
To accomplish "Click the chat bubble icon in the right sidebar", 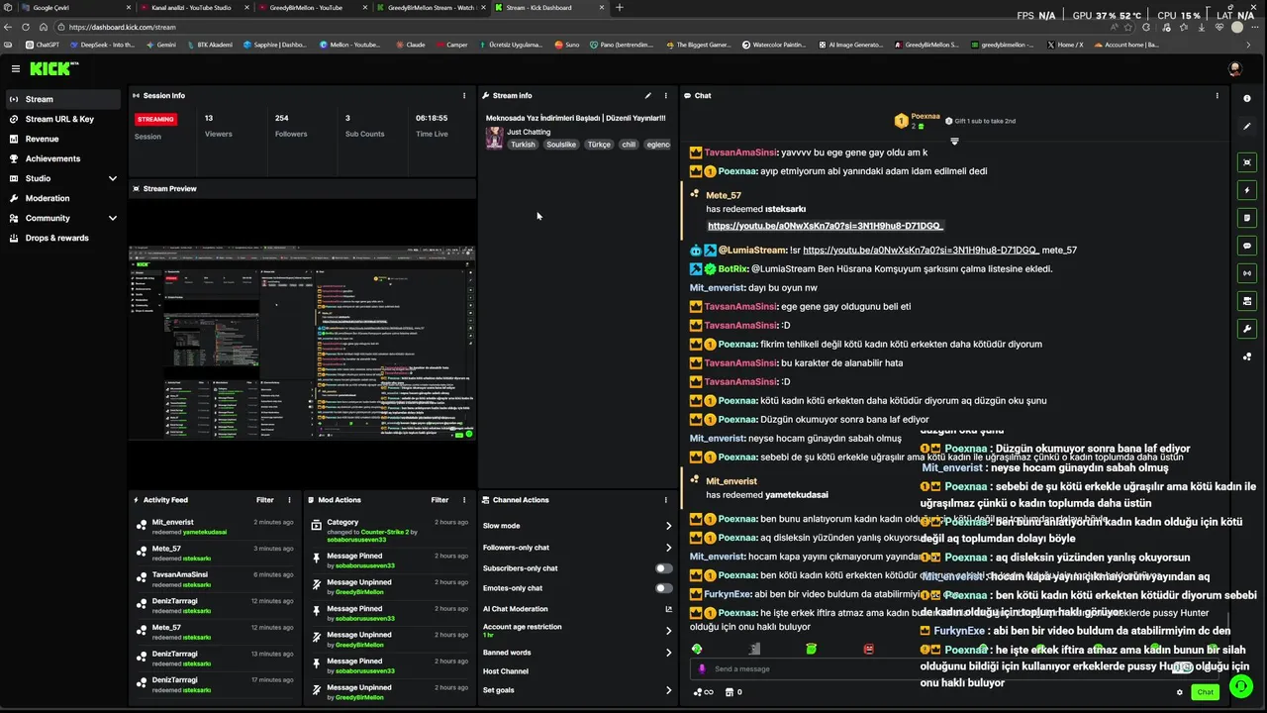I will tap(1246, 246).
